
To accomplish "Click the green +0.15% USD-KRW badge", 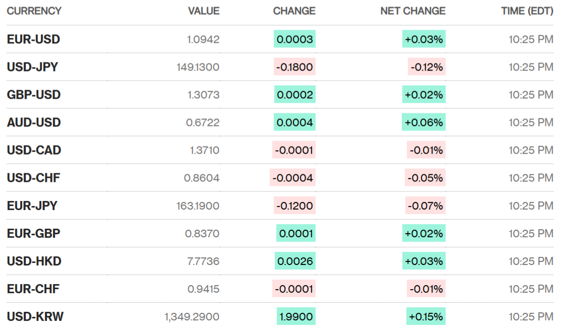I will click(426, 316).
